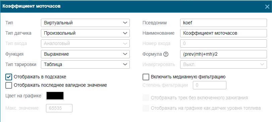Open the Тип тарировки dropdown showing Таблица
Screen dimensions: 272x122
pyautogui.click(x=85, y=64)
